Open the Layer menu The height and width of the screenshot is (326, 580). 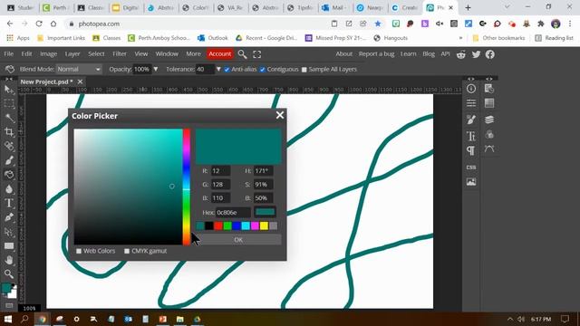click(x=72, y=54)
